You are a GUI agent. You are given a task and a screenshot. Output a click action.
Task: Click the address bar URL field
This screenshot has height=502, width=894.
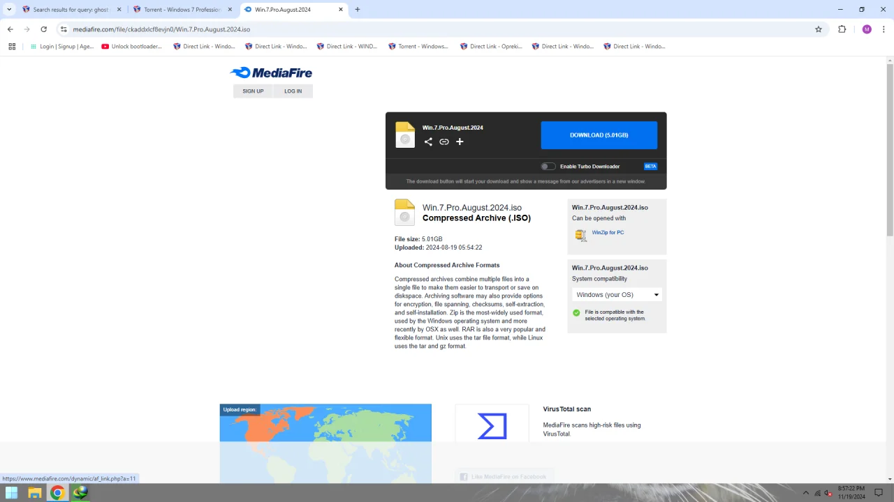point(440,29)
